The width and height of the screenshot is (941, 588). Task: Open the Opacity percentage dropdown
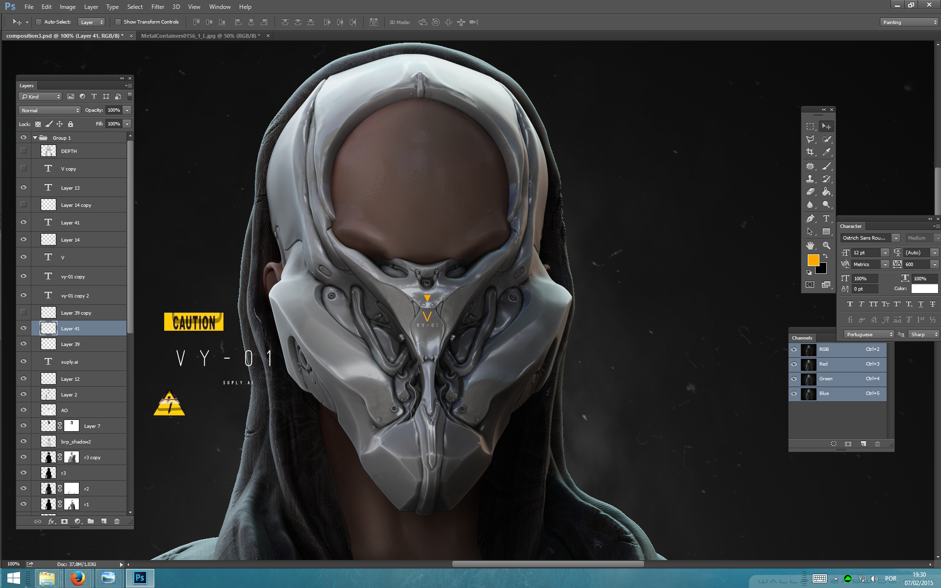pyautogui.click(x=129, y=110)
